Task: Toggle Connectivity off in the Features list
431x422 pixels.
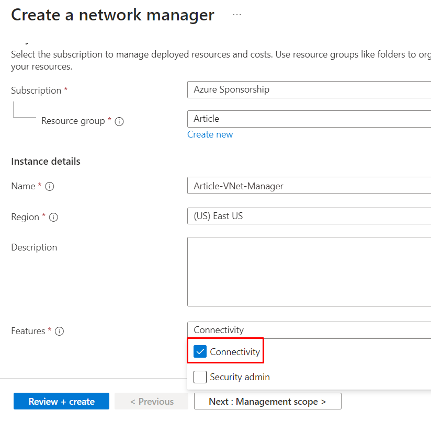Action: pos(199,351)
